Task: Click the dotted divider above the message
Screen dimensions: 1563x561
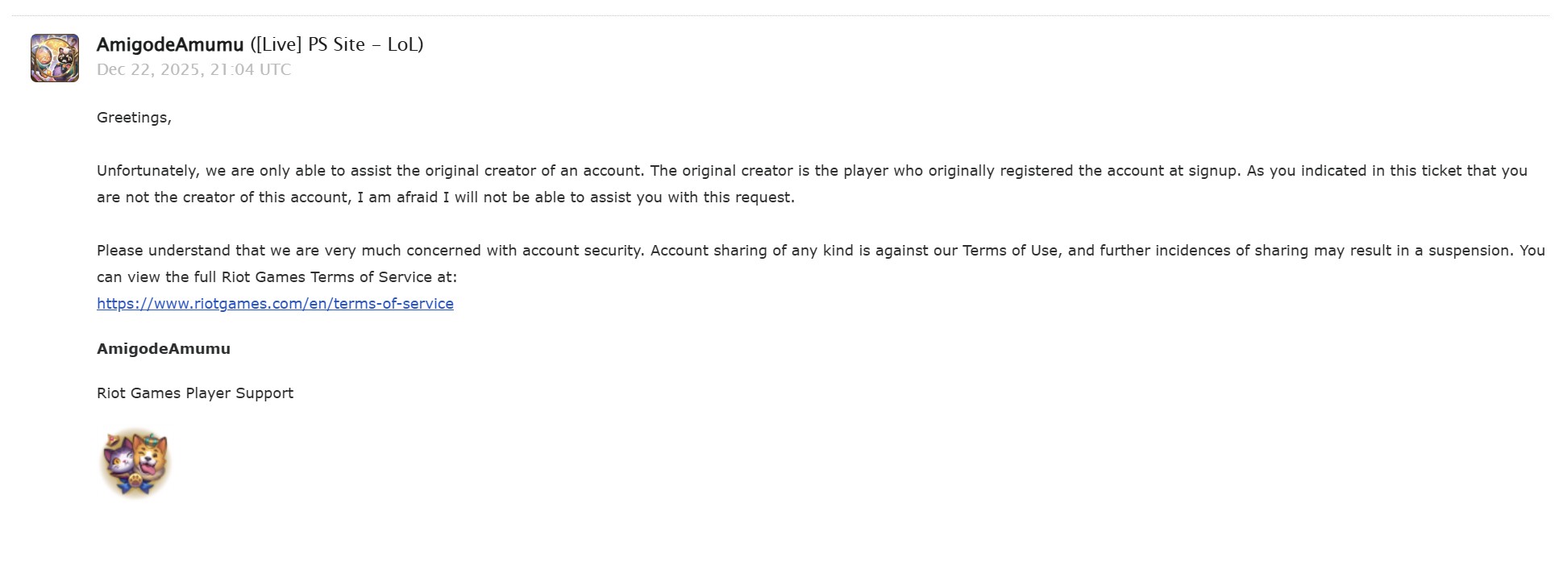Action: [x=780, y=15]
